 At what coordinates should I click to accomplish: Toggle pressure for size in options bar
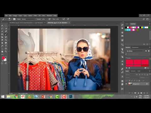point(68,19)
